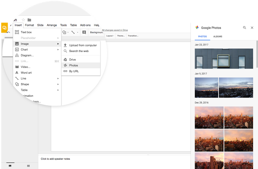Image resolution: width=258 pixels, height=169 pixels.
Task: Choose Diagram... from Insert menu
Action: (37, 55)
